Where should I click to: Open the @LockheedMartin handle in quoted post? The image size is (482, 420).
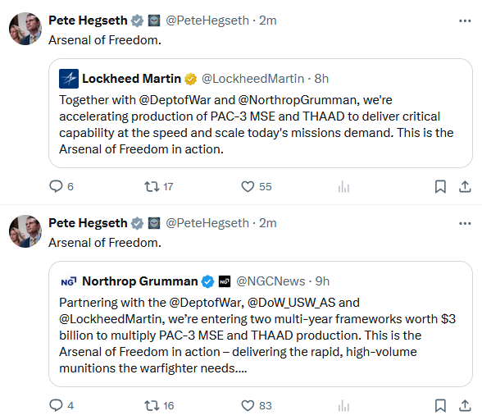click(252, 79)
